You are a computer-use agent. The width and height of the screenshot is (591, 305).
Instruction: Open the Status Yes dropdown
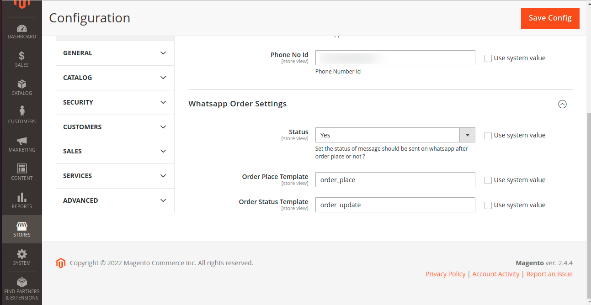pos(395,135)
